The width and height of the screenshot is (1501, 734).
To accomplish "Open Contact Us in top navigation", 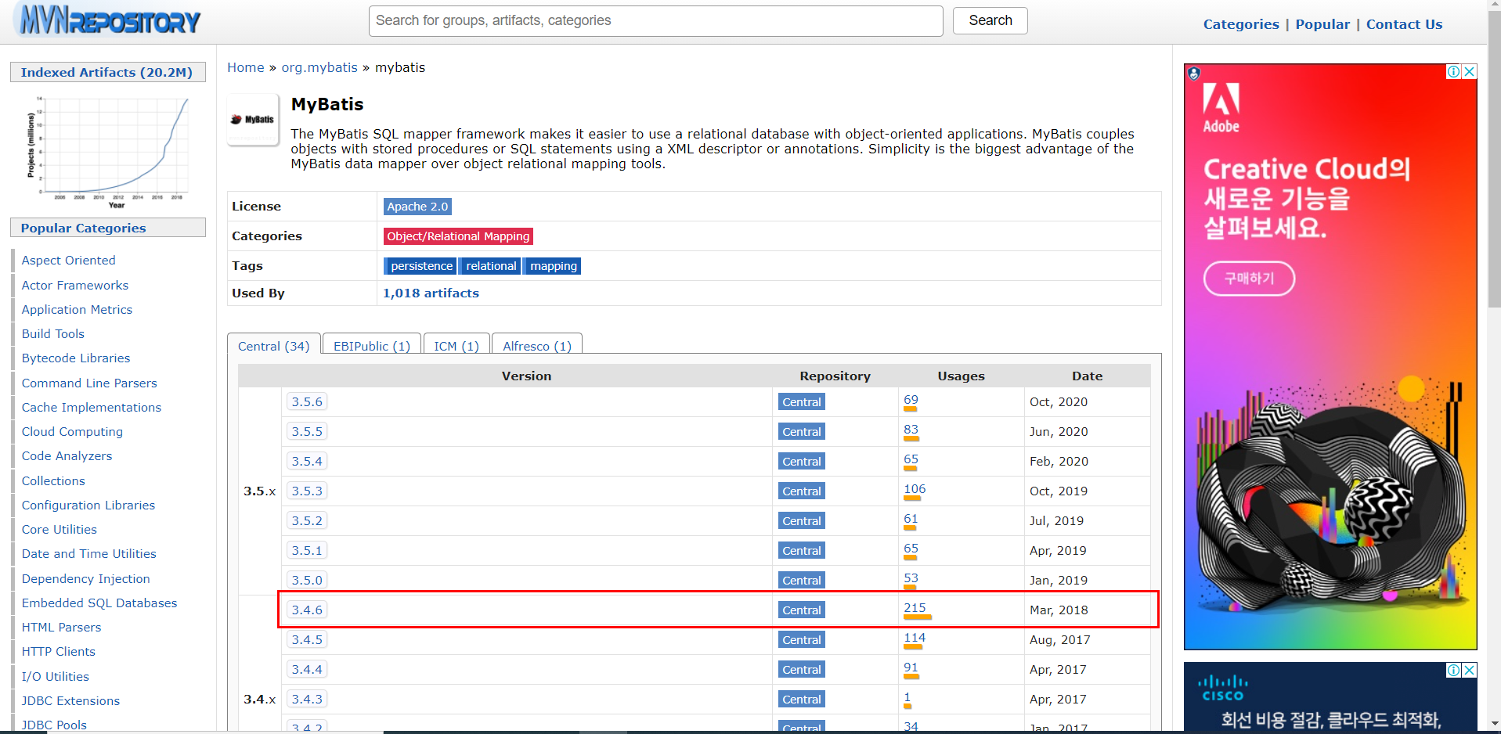I will (1404, 24).
